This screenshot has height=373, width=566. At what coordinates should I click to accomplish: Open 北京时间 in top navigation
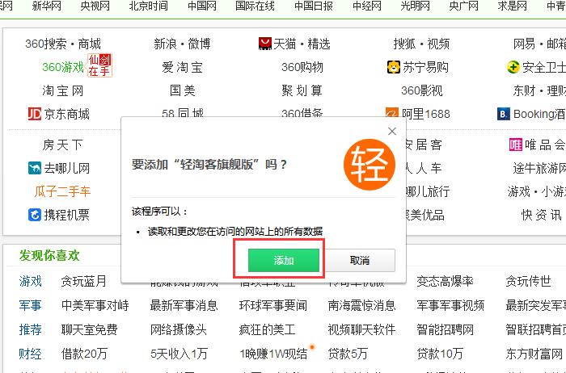(148, 6)
